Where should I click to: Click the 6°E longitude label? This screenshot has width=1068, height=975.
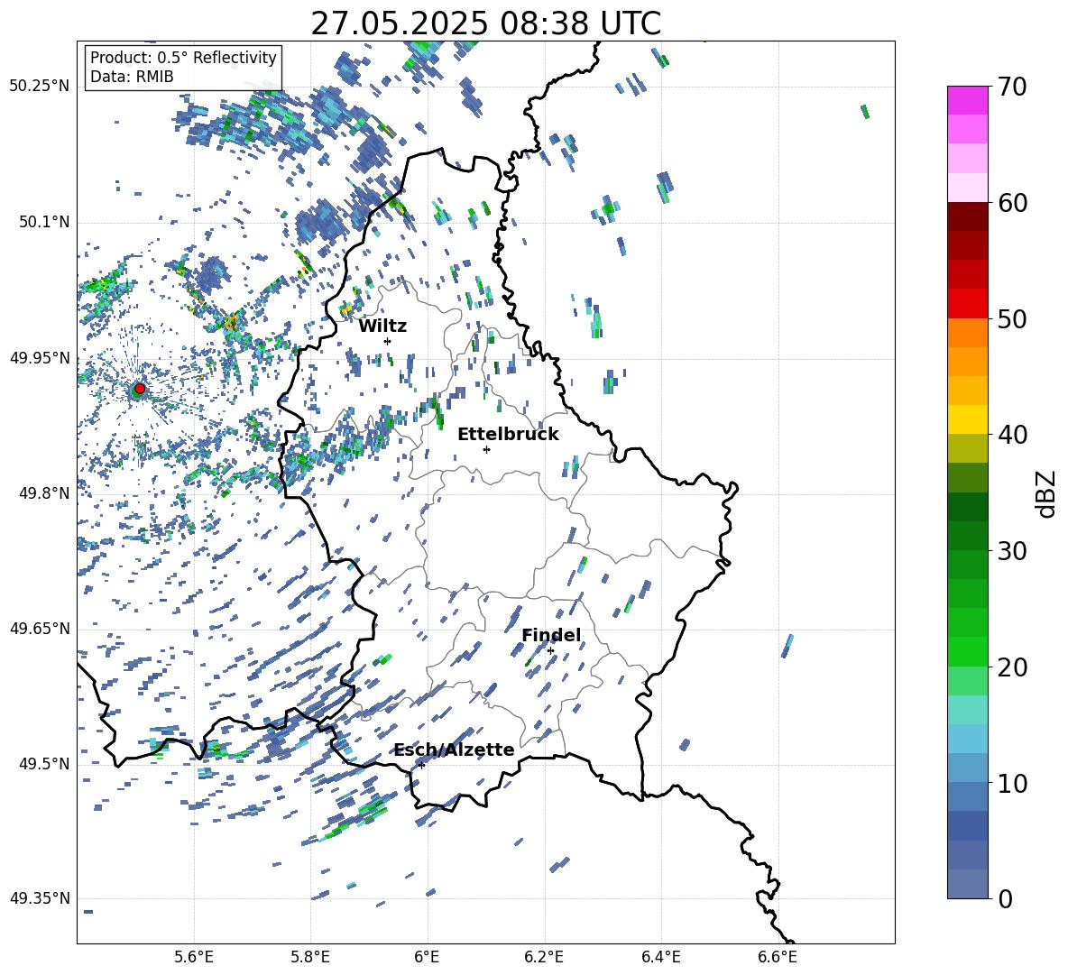(427, 957)
